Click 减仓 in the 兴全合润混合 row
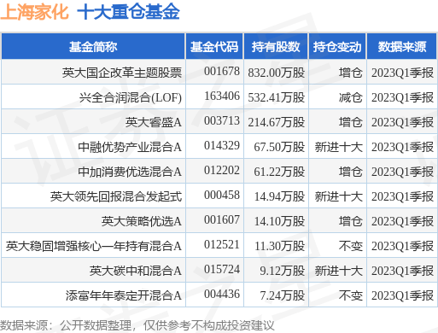The height and width of the screenshot is (333, 438). (351, 97)
